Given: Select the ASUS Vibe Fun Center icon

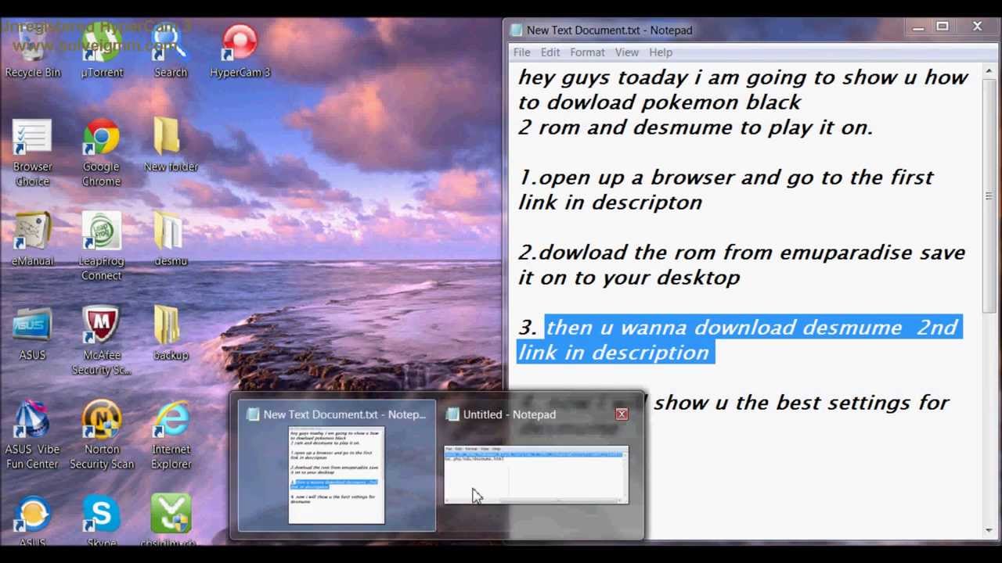Looking at the screenshot, I should 32,435.
